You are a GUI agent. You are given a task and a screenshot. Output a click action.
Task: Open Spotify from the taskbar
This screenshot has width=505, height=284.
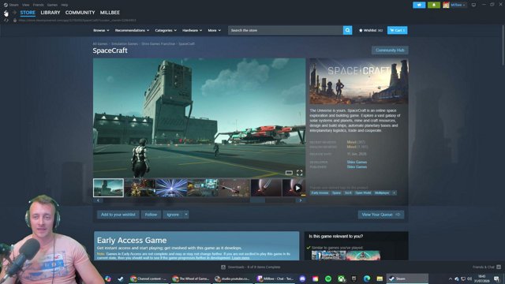click(x=328, y=278)
